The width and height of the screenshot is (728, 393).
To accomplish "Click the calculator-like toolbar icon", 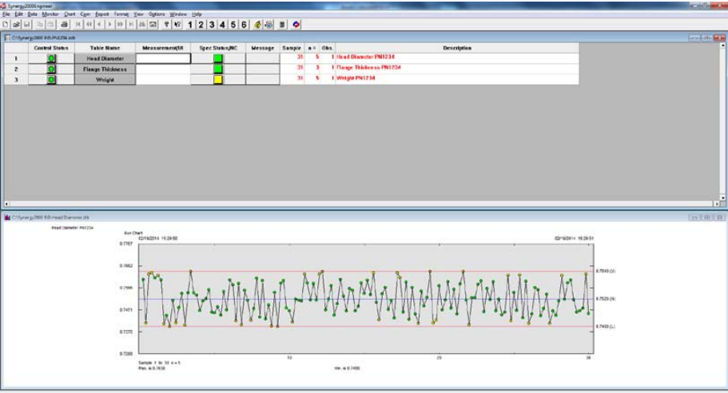I will point(282,24).
